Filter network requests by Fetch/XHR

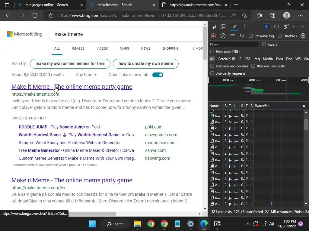227,59
